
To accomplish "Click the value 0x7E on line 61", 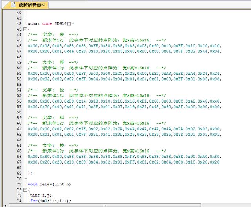I will point(81,129).
